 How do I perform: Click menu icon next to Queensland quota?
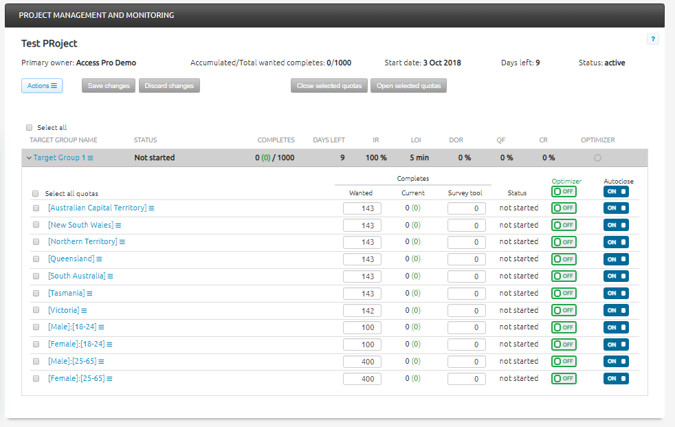(99, 259)
